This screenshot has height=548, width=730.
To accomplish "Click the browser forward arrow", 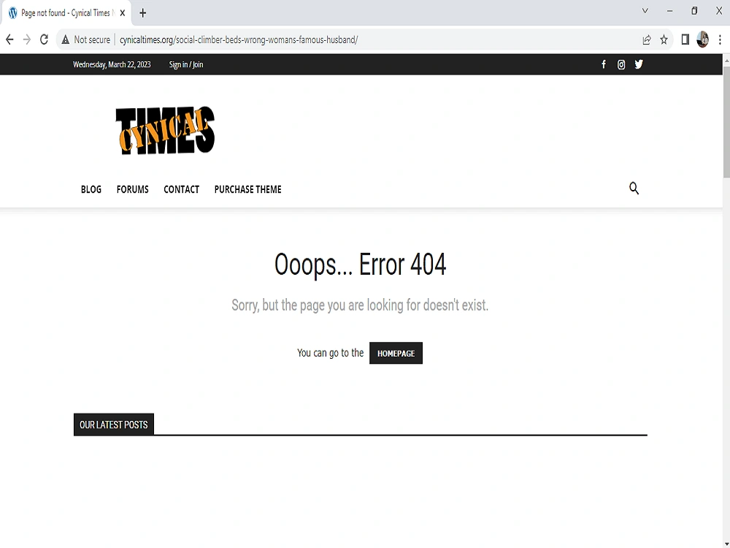I will 26,39.
